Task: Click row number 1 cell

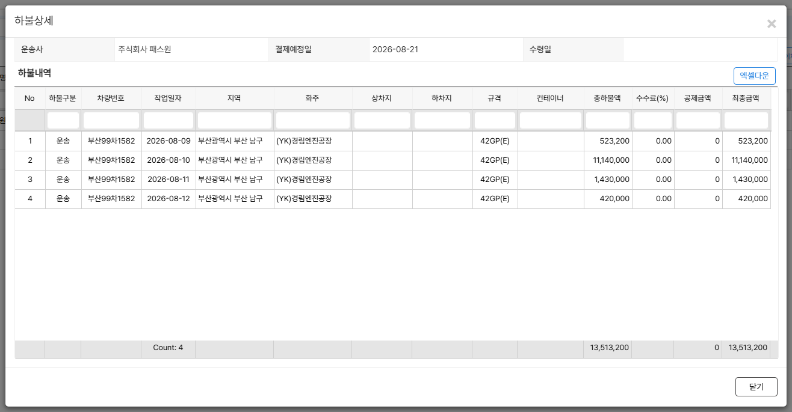Action: 30,141
